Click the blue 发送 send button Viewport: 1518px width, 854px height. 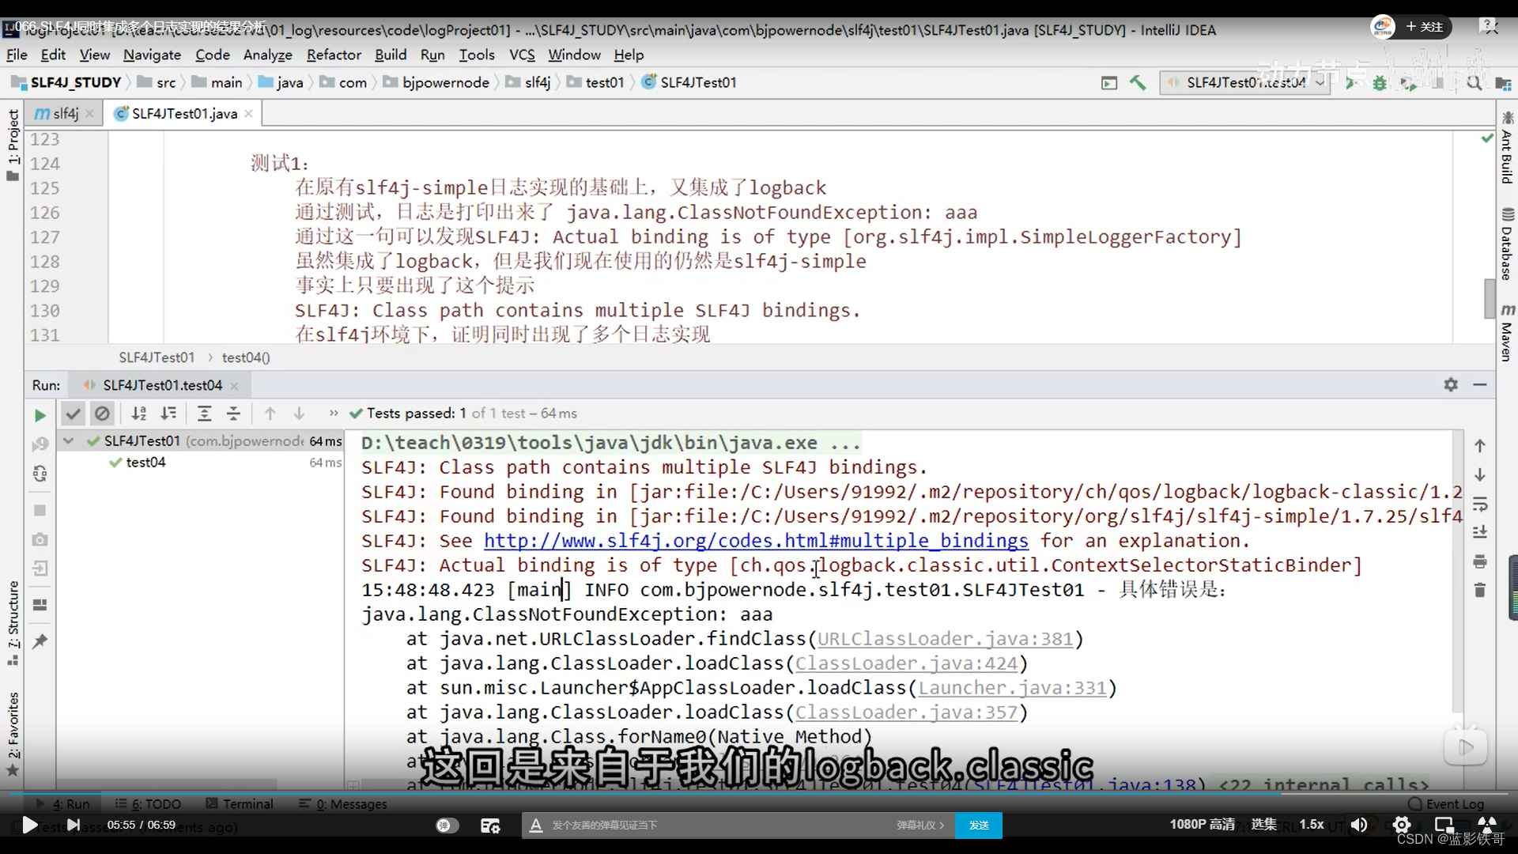click(x=979, y=825)
